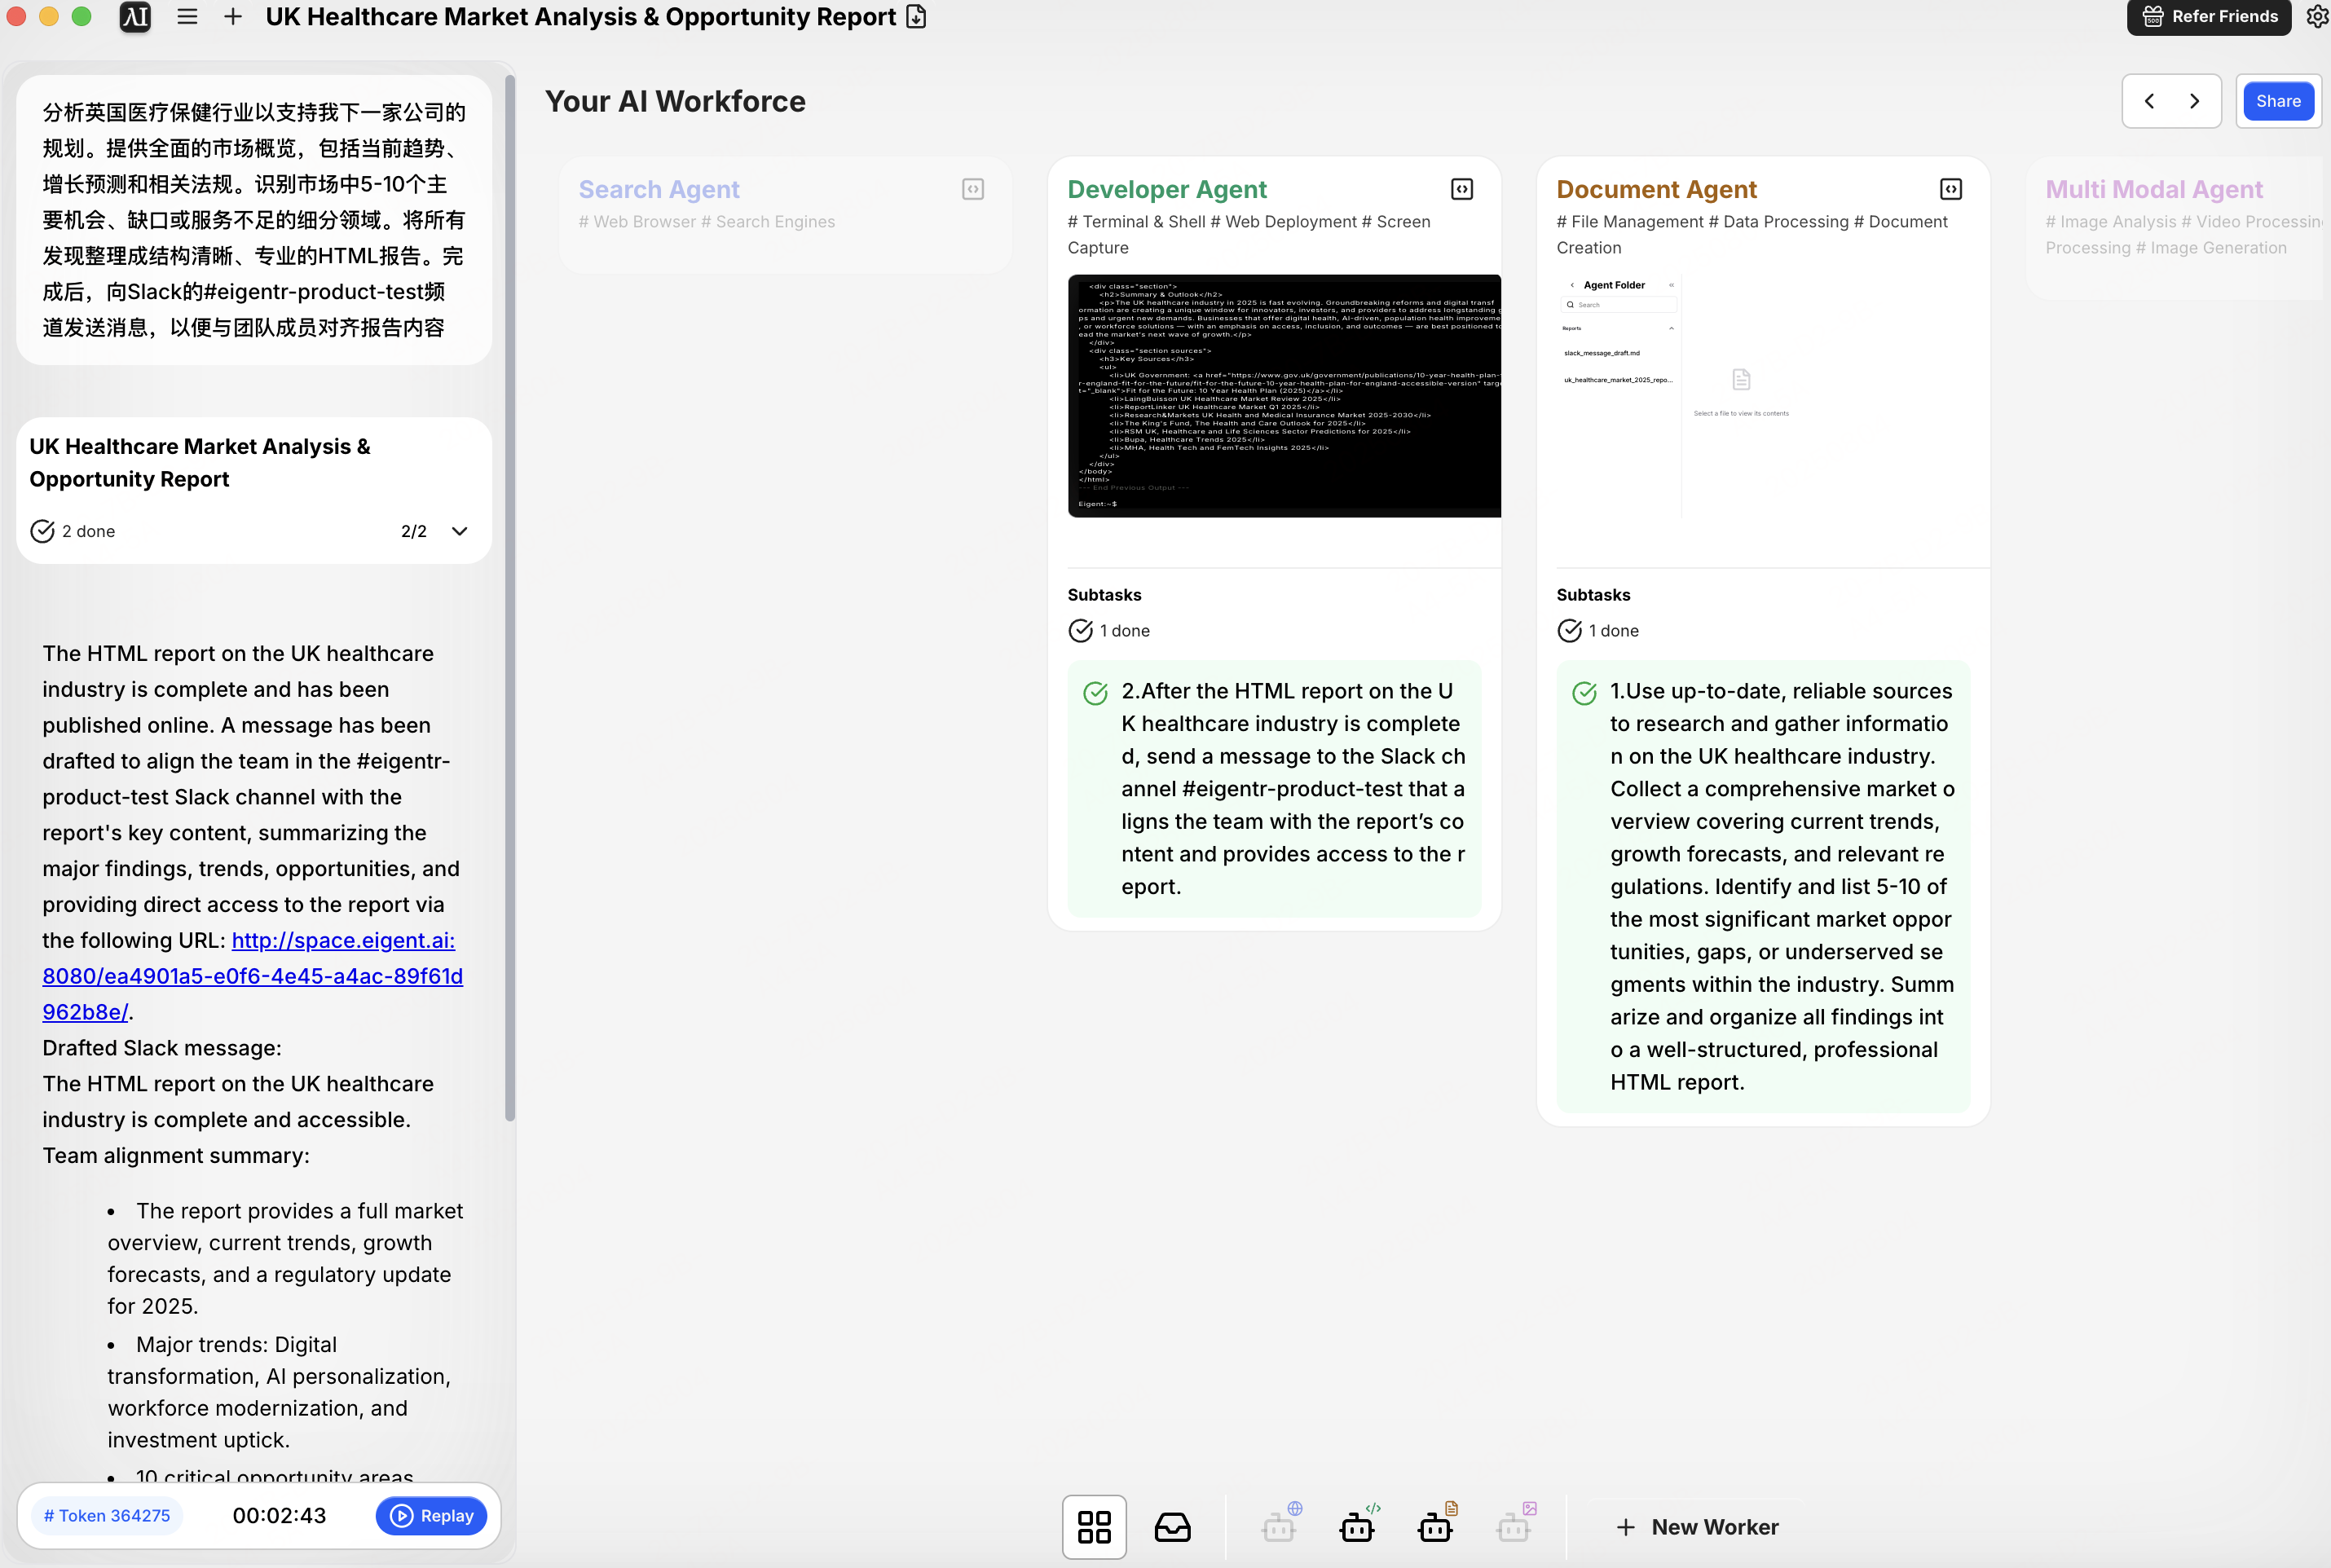
Task: Expand the 2/2 task list chevron
Action: pyautogui.click(x=459, y=531)
